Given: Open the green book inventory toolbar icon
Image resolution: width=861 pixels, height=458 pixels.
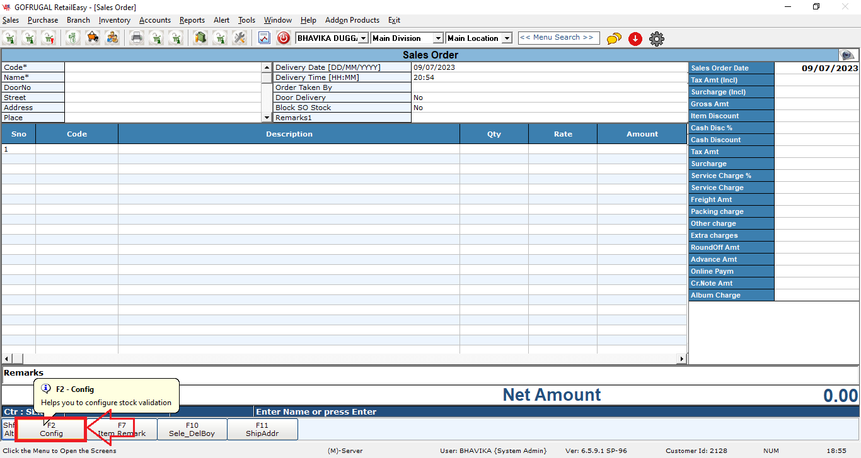Looking at the screenshot, I should 200,38.
